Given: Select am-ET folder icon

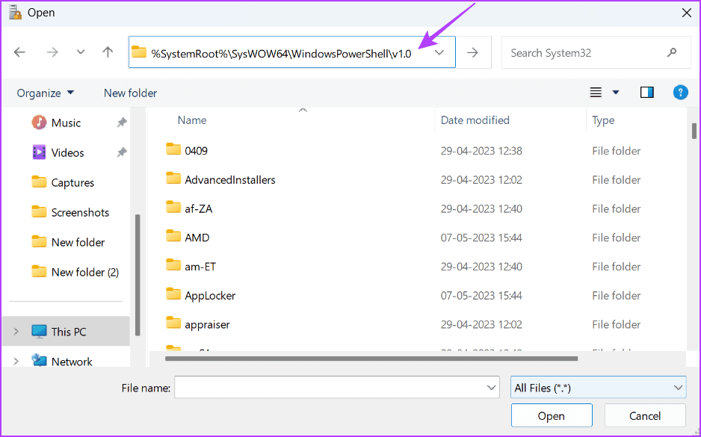Looking at the screenshot, I should tap(173, 265).
